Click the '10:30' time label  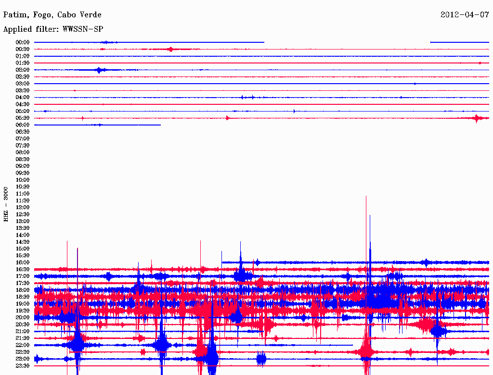tap(23, 187)
